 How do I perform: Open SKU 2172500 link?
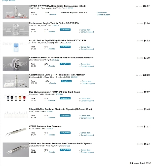(x=70, y=8)
